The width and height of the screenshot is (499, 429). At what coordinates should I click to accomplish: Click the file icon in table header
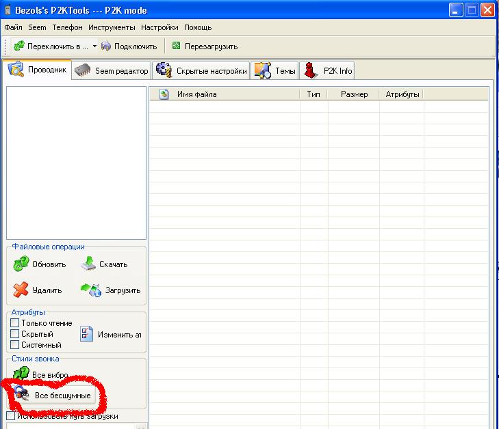pyautogui.click(x=164, y=94)
